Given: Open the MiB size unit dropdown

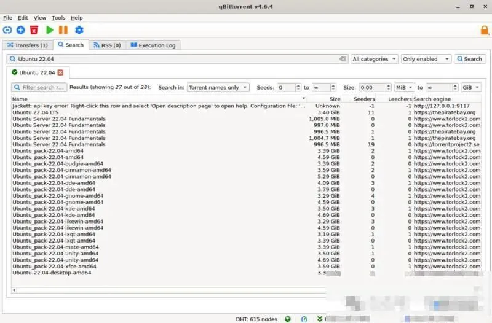Looking at the screenshot, I should (x=404, y=87).
